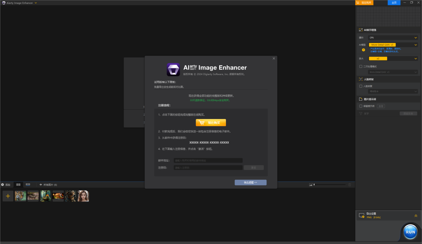Click the thumbnail size image icon
The height and width of the screenshot is (244, 422).
point(311,185)
